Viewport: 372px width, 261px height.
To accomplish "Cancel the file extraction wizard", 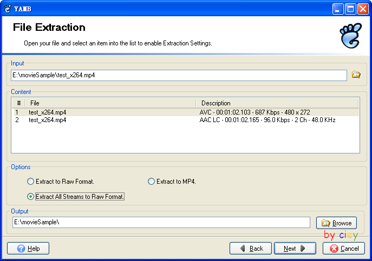I will [x=344, y=248].
